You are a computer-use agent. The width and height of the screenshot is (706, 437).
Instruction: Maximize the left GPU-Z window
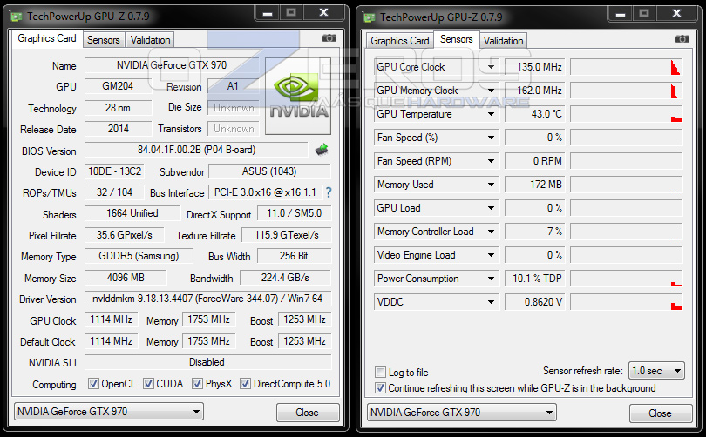tap(291, 13)
